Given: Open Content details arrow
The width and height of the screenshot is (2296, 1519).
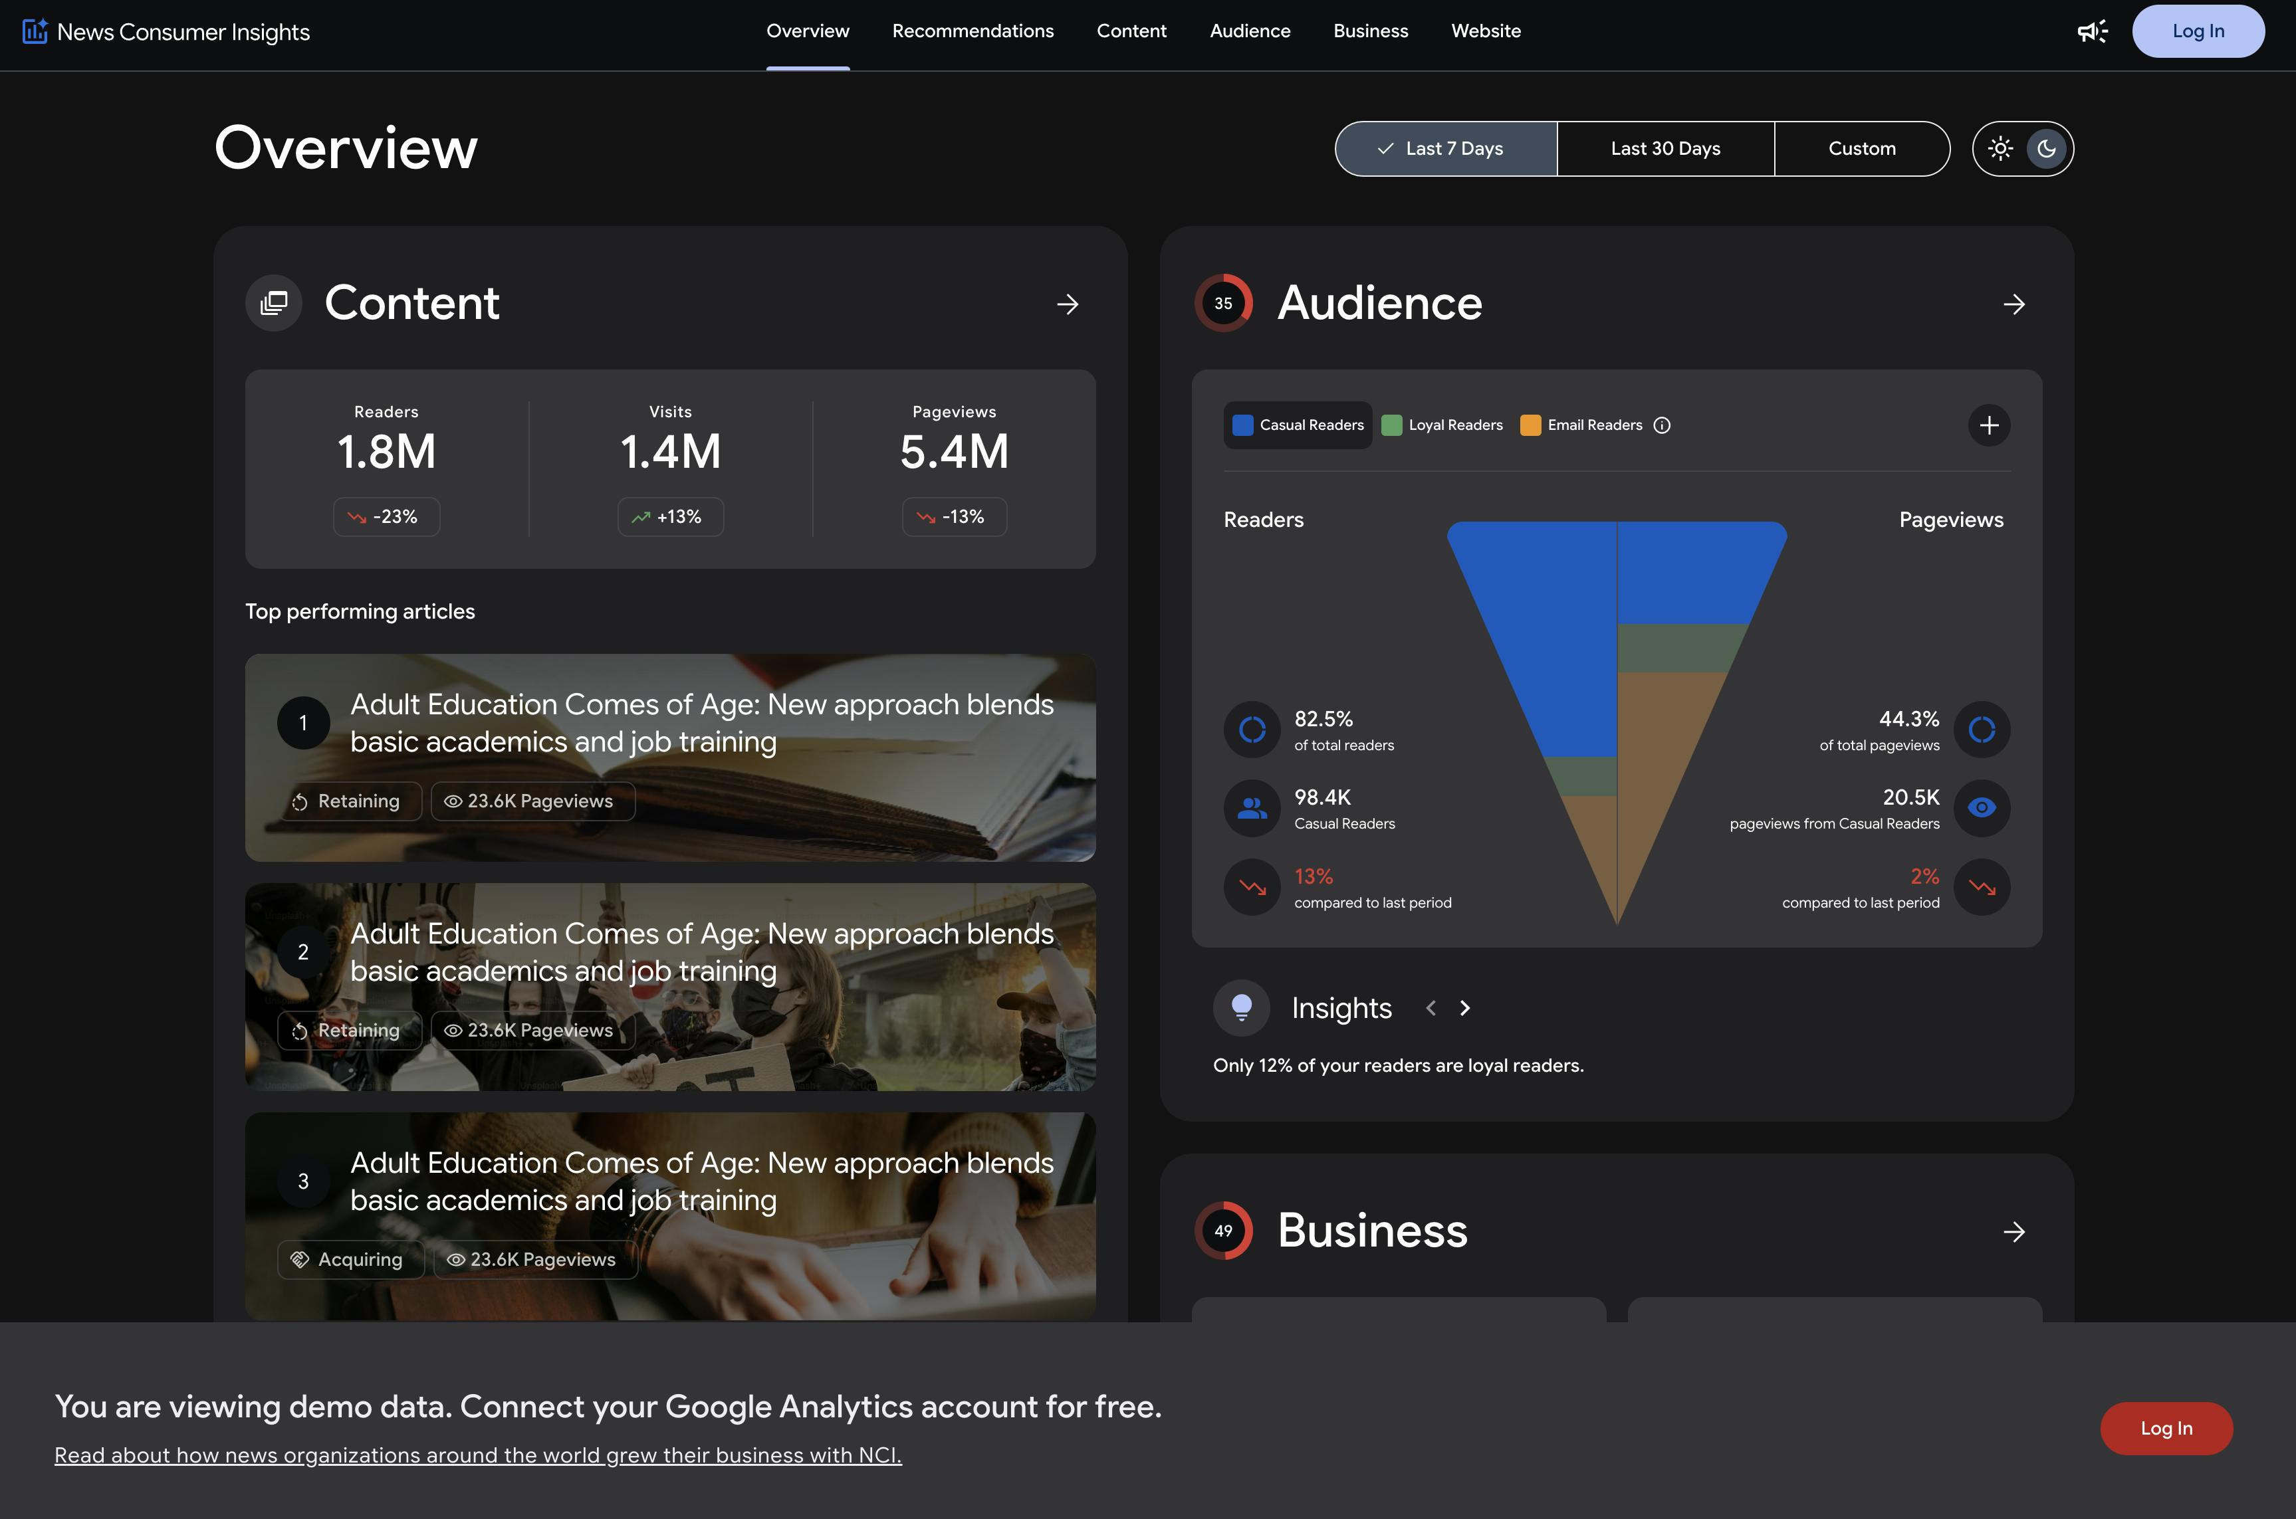Looking at the screenshot, I should click(x=1067, y=304).
